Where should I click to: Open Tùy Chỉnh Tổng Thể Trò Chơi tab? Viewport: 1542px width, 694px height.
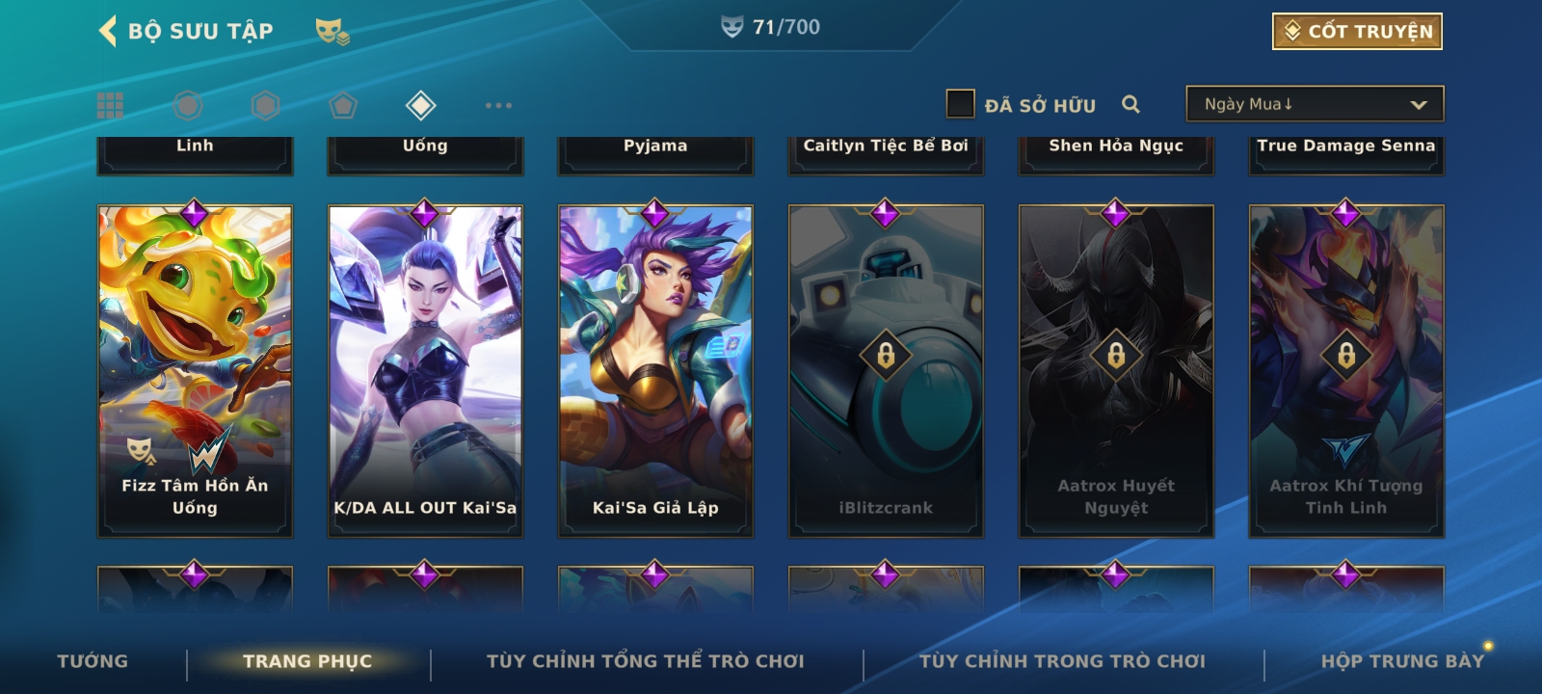(645, 661)
